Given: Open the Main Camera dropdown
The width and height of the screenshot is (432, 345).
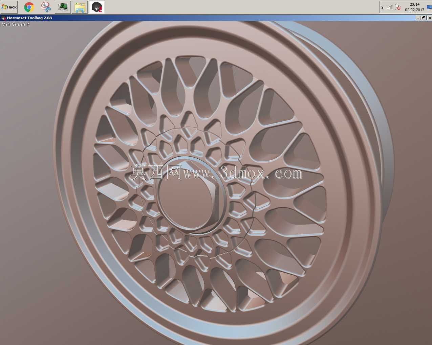Looking at the screenshot, I should click(16, 24).
